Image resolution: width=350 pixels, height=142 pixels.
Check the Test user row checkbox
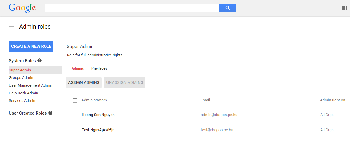[x=75, y=130]
